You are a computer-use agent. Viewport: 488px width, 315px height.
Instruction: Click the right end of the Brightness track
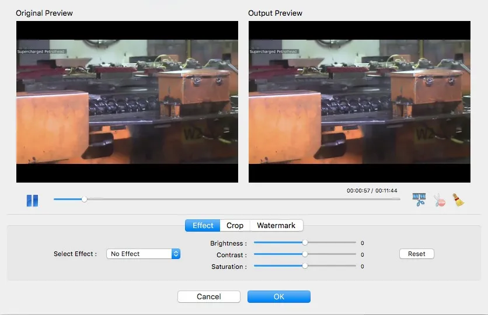[354, 242]
